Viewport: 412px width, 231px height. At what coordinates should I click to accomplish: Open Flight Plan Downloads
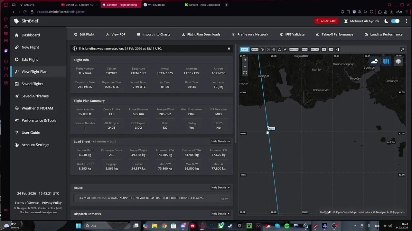[201, 34]
